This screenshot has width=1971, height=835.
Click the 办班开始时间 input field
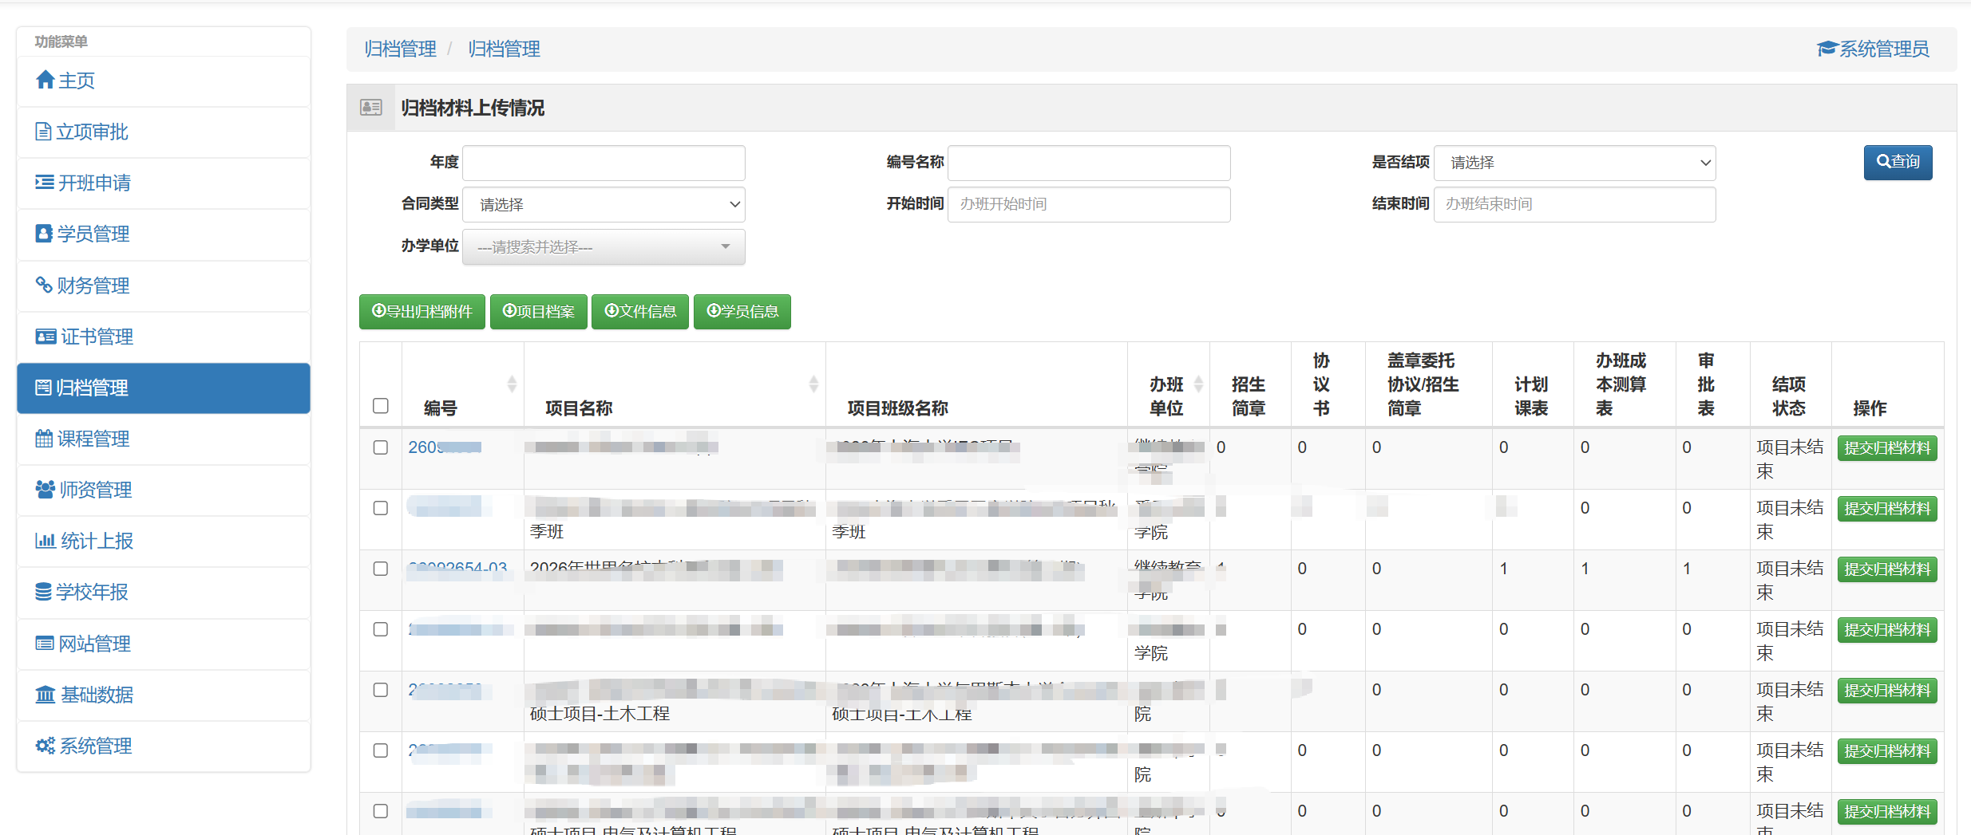point(1088,204)
